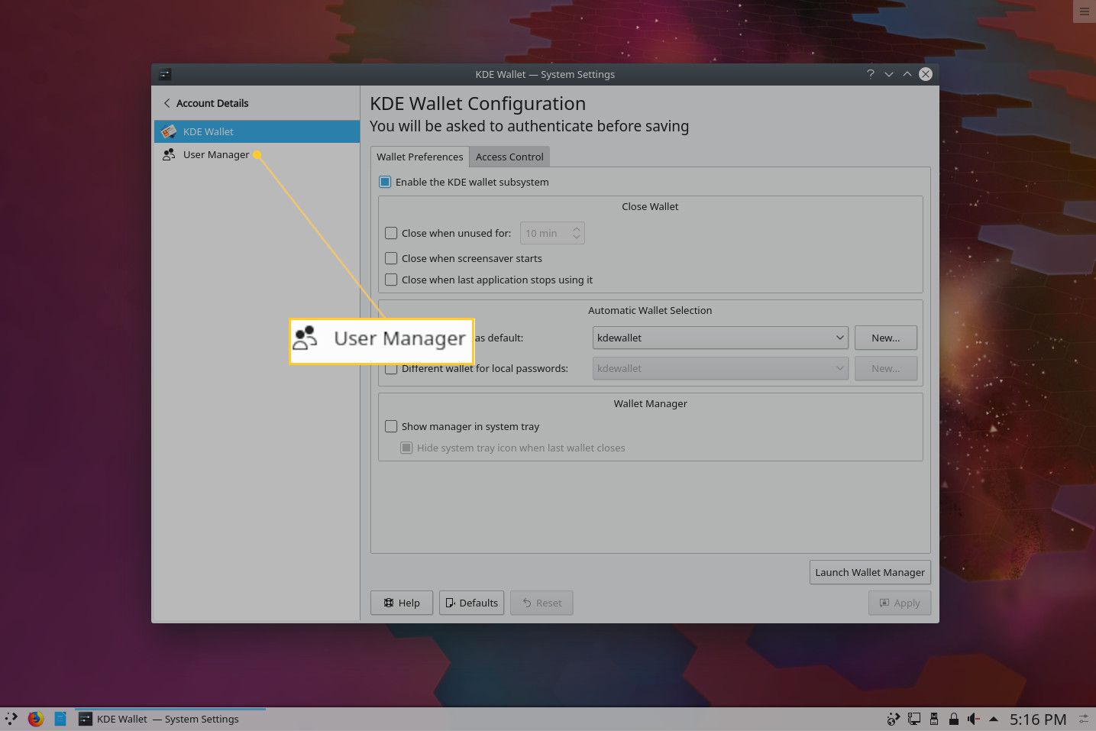
Task: Click the window menu icon in title bar
Action: 165,74
